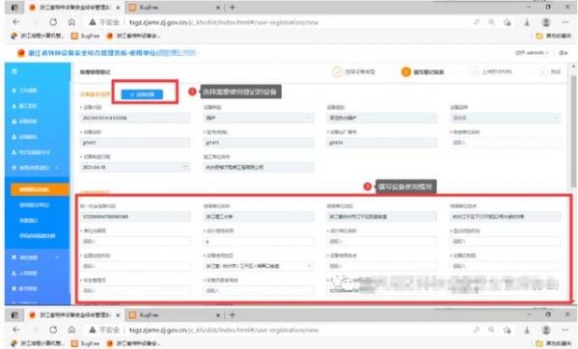The width and height of the screenshot is (578, 349).
Task: Open settings and more menu in lower window
Action: coord(565,330)
